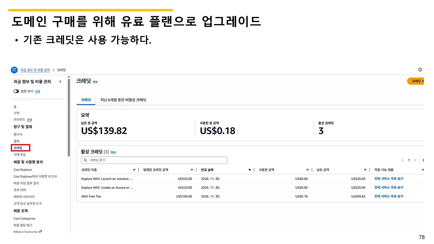Toggle the 빌링 보기 switch
Viewport: 434px width, 244px height.
click(x=17, y=91)
